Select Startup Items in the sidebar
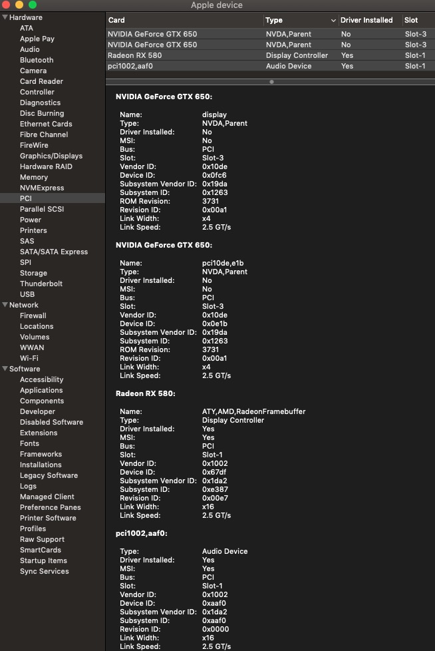 [x=43, y=560]
